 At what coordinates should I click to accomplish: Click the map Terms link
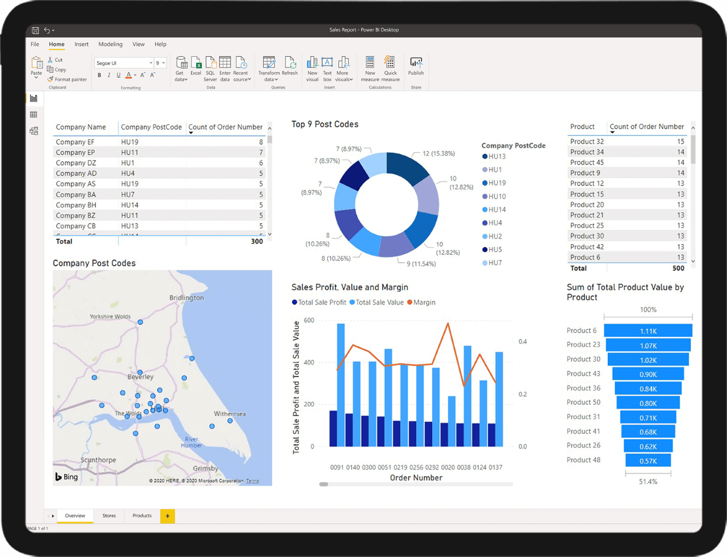[252, 481]
